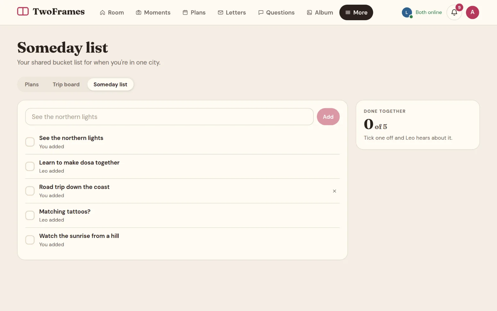Switch to the Plans sub-tab

[32, 84]
